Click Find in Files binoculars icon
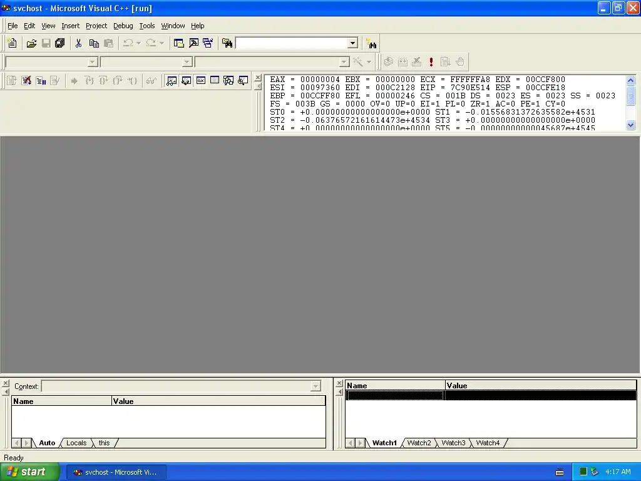Viewport: 641px width, 481px height. coord(227,43)
